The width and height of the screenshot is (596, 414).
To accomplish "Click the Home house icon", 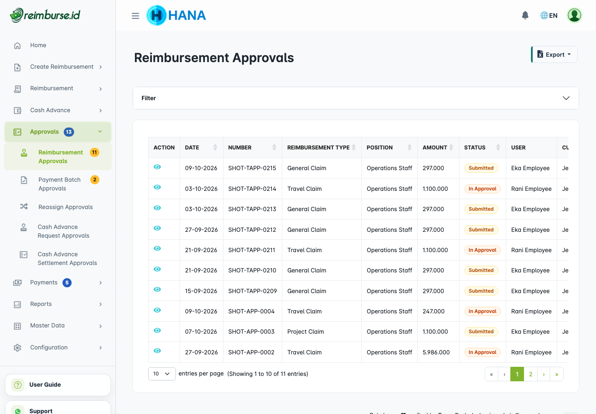I will click(x=17, y=46).
